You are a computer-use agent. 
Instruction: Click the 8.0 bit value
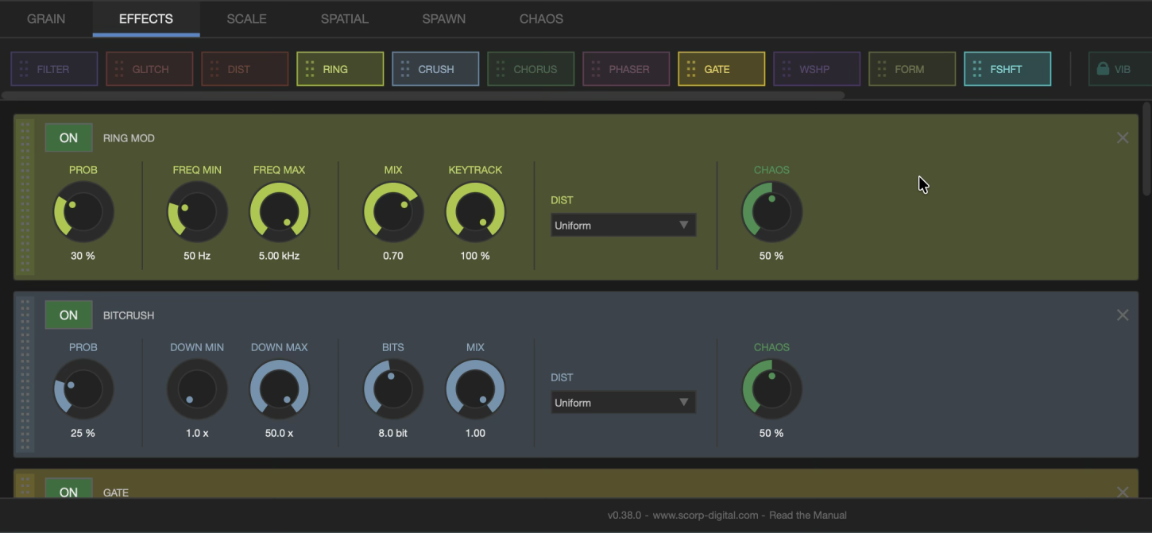pos(392,433)
